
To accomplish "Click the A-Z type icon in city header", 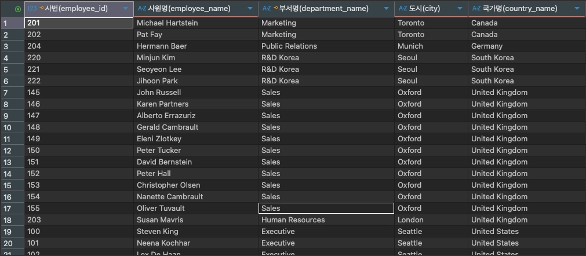I will point(403,9).
